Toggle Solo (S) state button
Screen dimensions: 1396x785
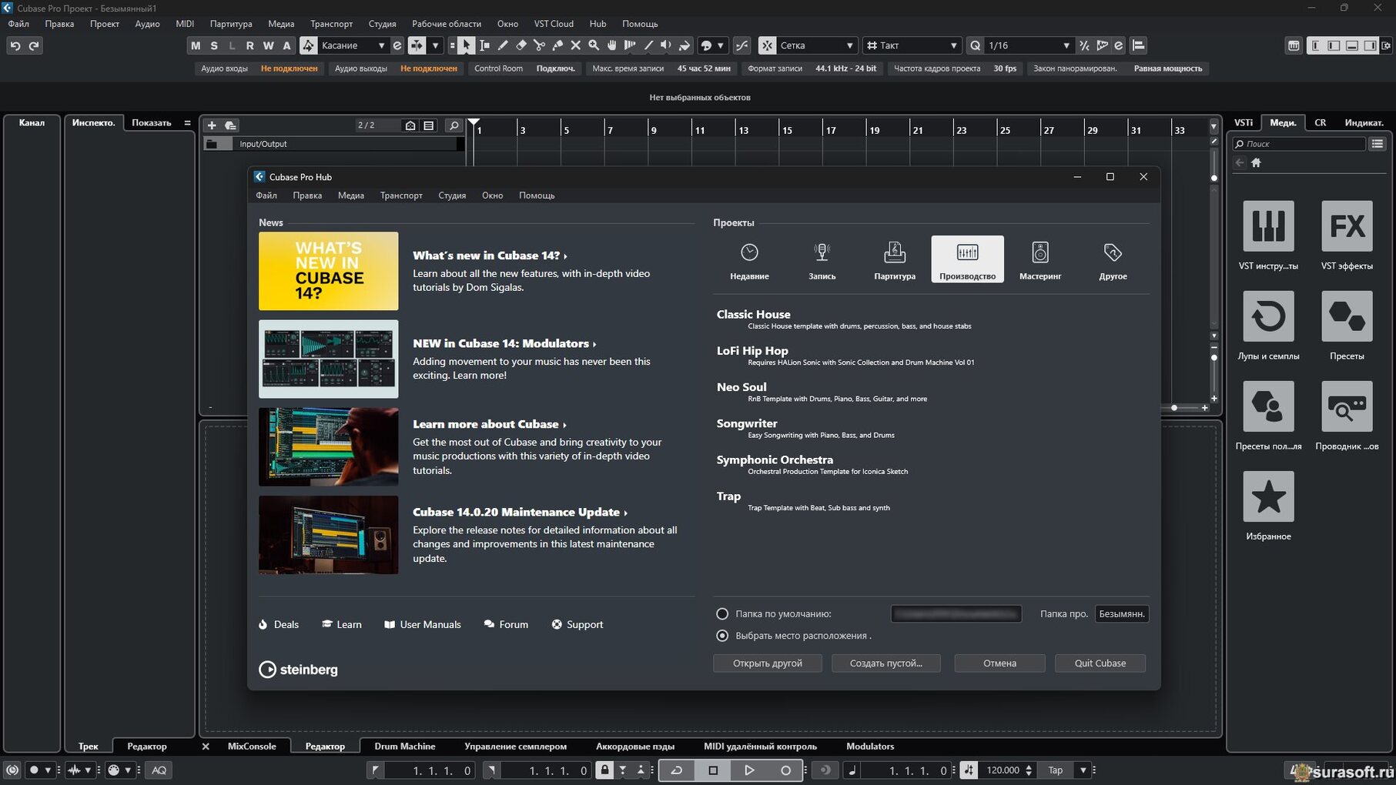coord(214,45)
